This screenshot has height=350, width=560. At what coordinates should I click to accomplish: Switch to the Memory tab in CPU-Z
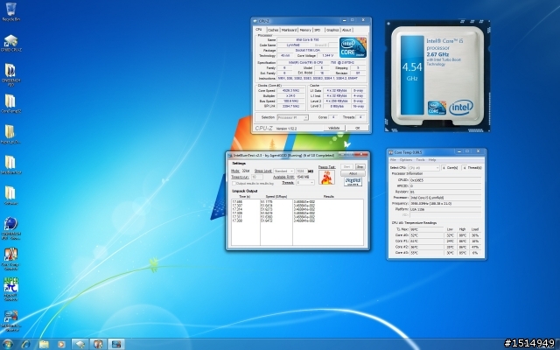[305, 30]
